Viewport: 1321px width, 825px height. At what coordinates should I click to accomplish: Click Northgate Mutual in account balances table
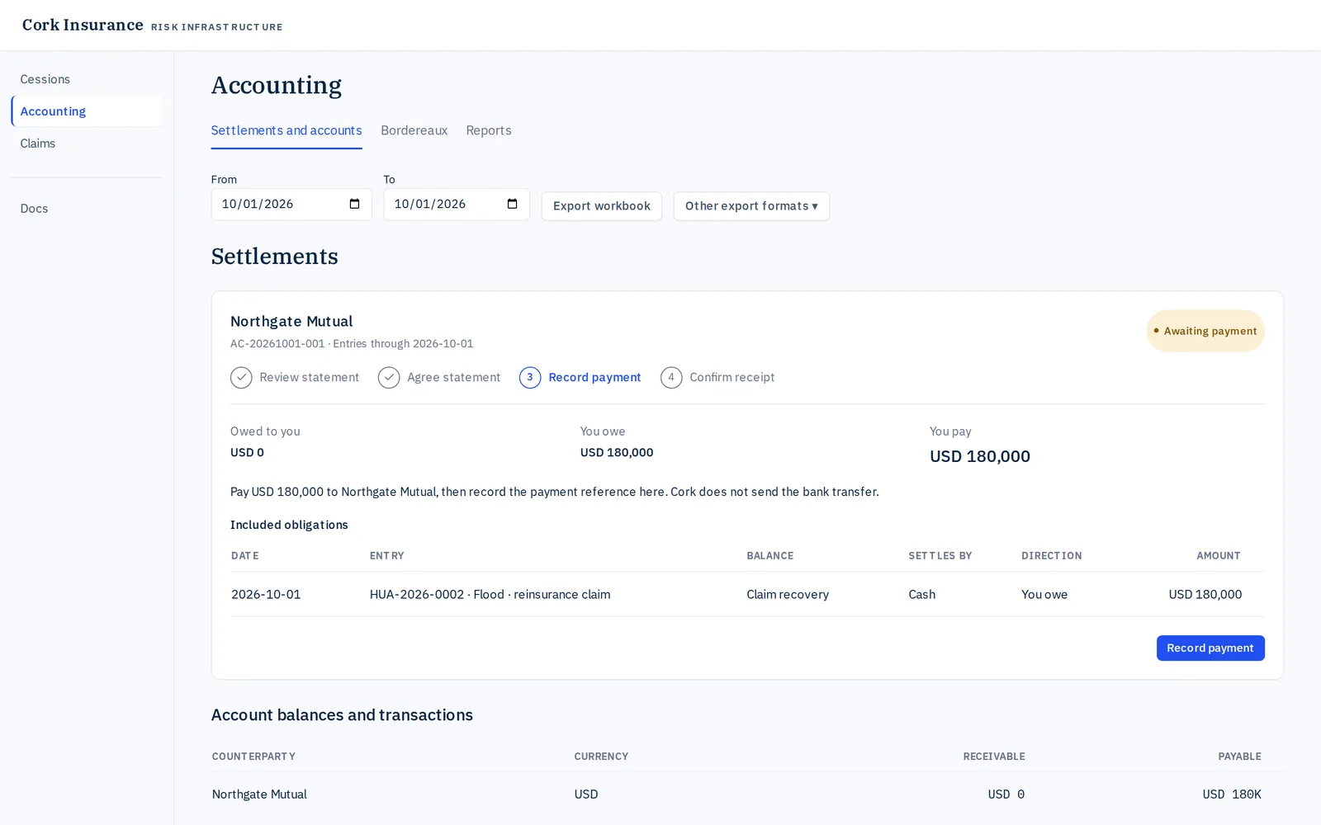click(259, 794)
